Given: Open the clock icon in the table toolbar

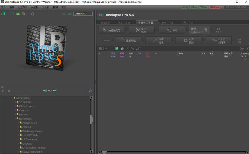Looking at the screenshot, I should 105,48.
